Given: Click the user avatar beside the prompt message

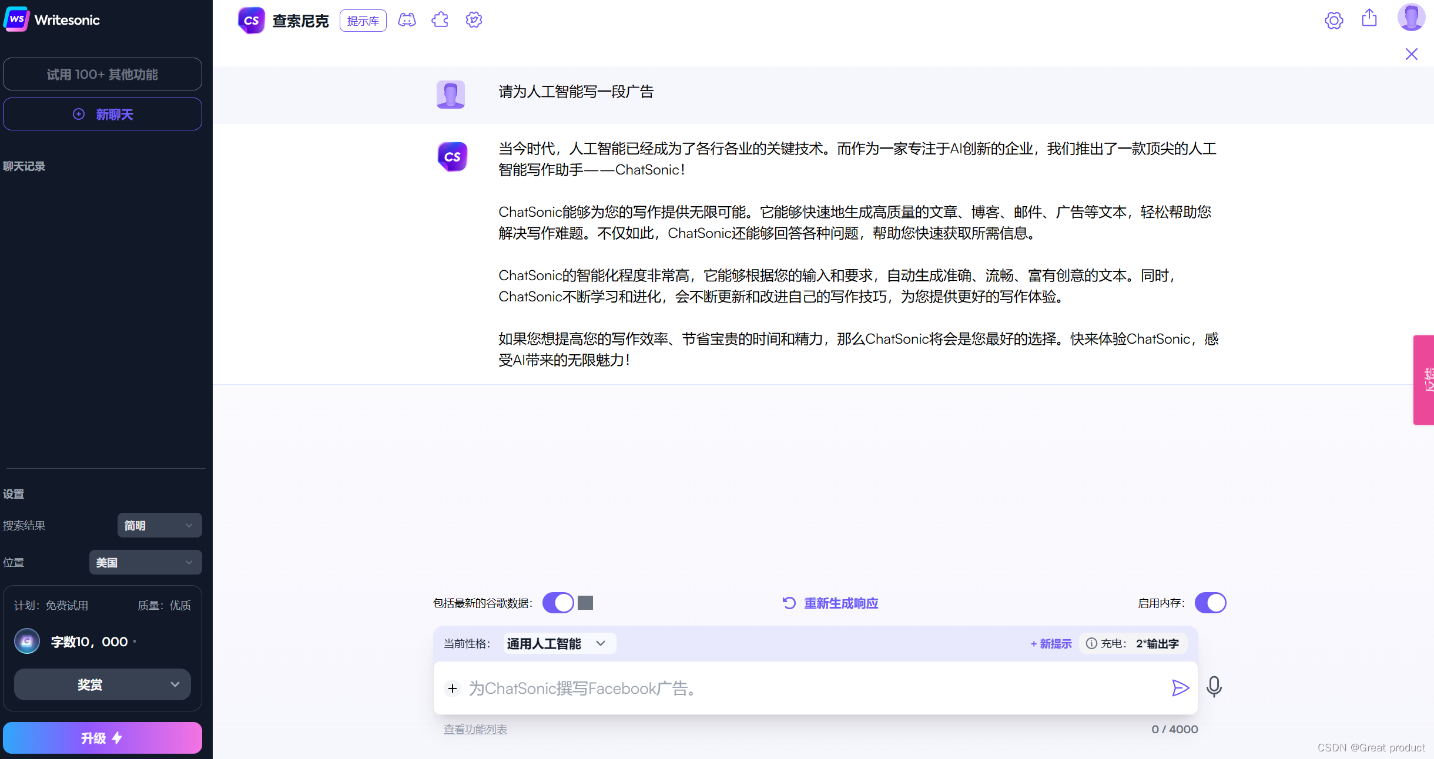Looking at the screenshot, I should 451,94.
